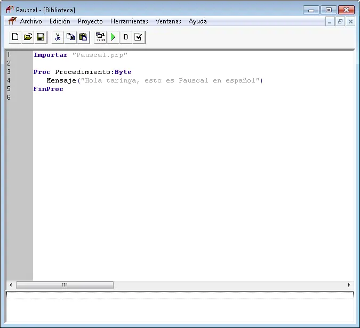Viewport: 360px width, 328px height.
Task: Minimize the Biblioteca document window
Action: (x=330, y=22)
